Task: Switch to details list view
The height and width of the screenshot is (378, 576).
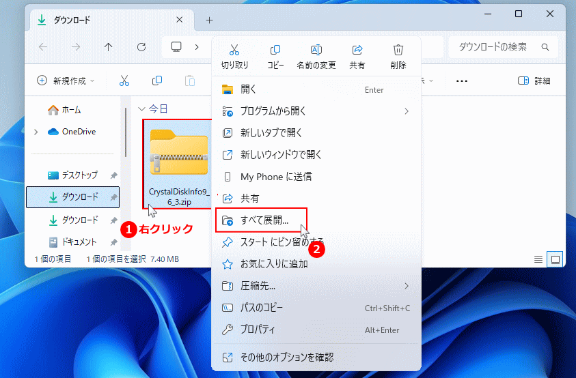Action: pos(538,260)
